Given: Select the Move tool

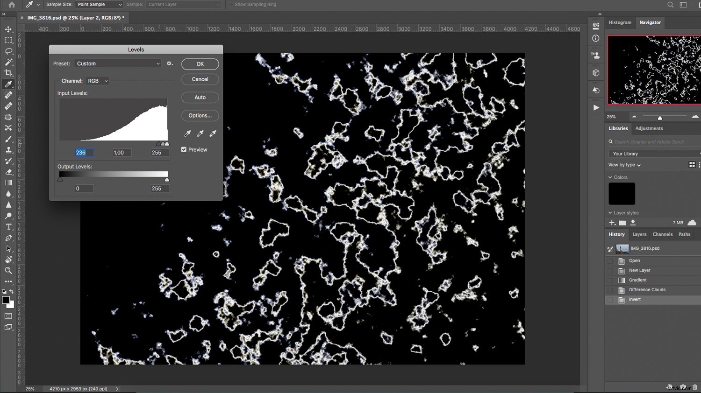Looking at the screenshot, I should 8,29.
